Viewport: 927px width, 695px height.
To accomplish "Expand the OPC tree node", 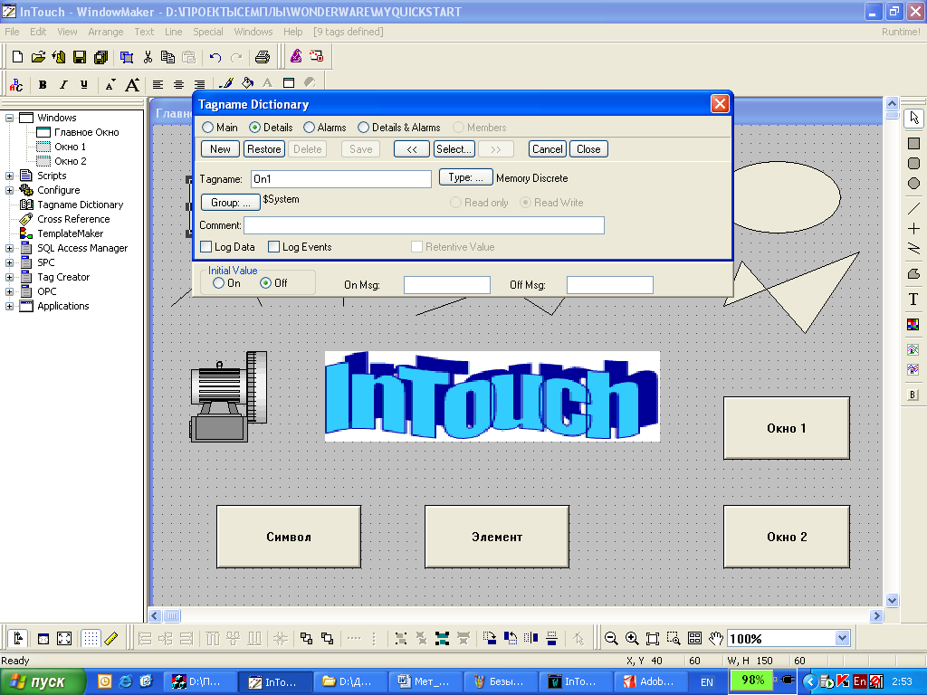I will point(9,291).
